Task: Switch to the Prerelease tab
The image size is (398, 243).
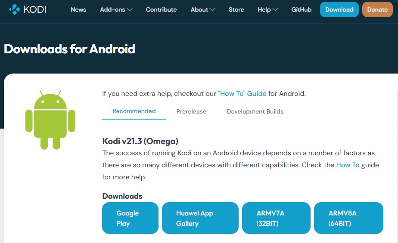Action: [191, 111]
